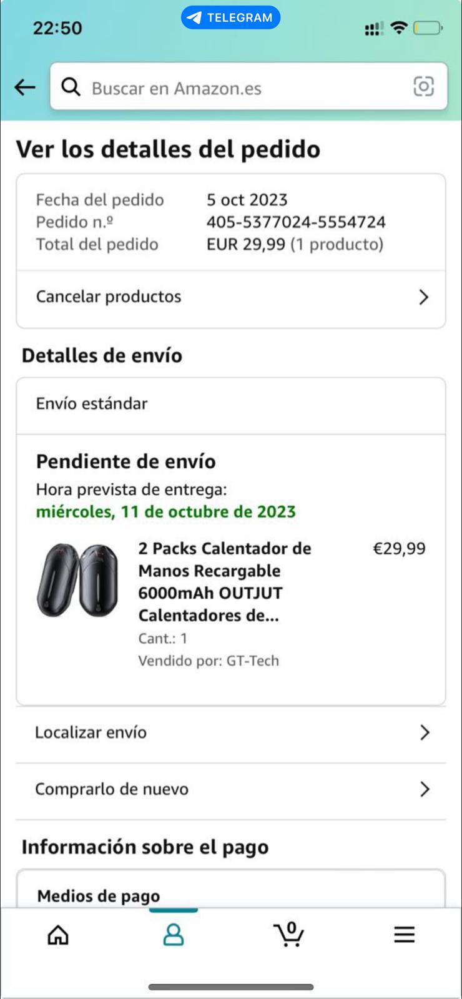Tap the battery status indicator
This screenshot has width=462, height=999.
428,28
